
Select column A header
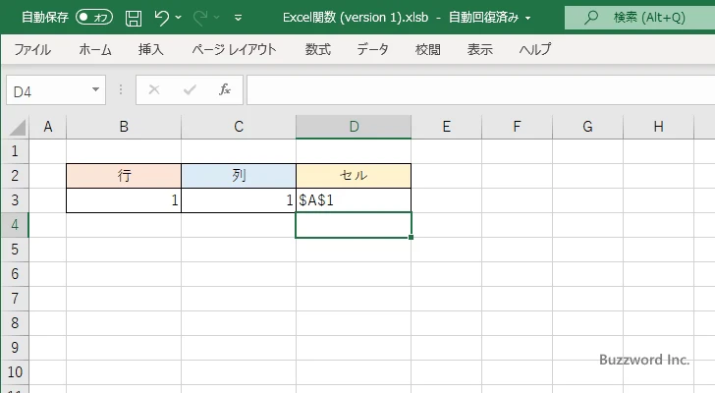click(x=48, y=127)
